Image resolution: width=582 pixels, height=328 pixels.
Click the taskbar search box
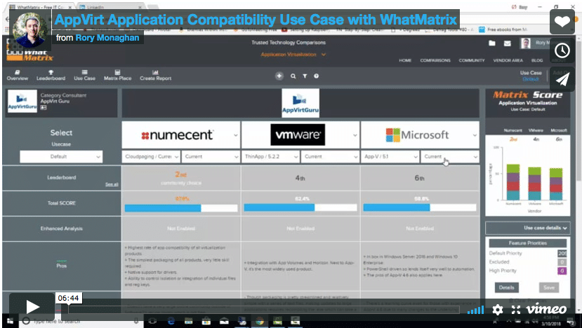click(81, 321)
